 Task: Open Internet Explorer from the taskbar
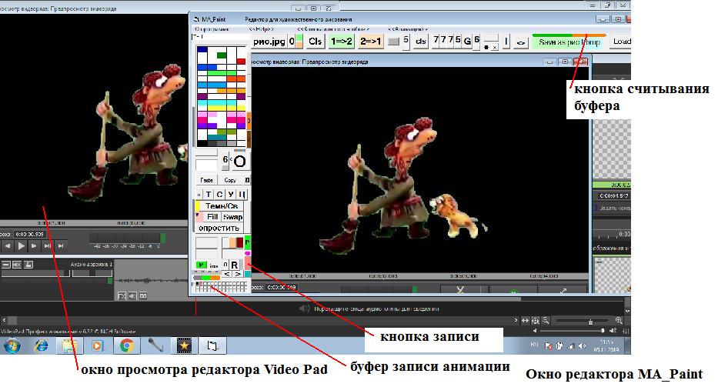[42, 345]
